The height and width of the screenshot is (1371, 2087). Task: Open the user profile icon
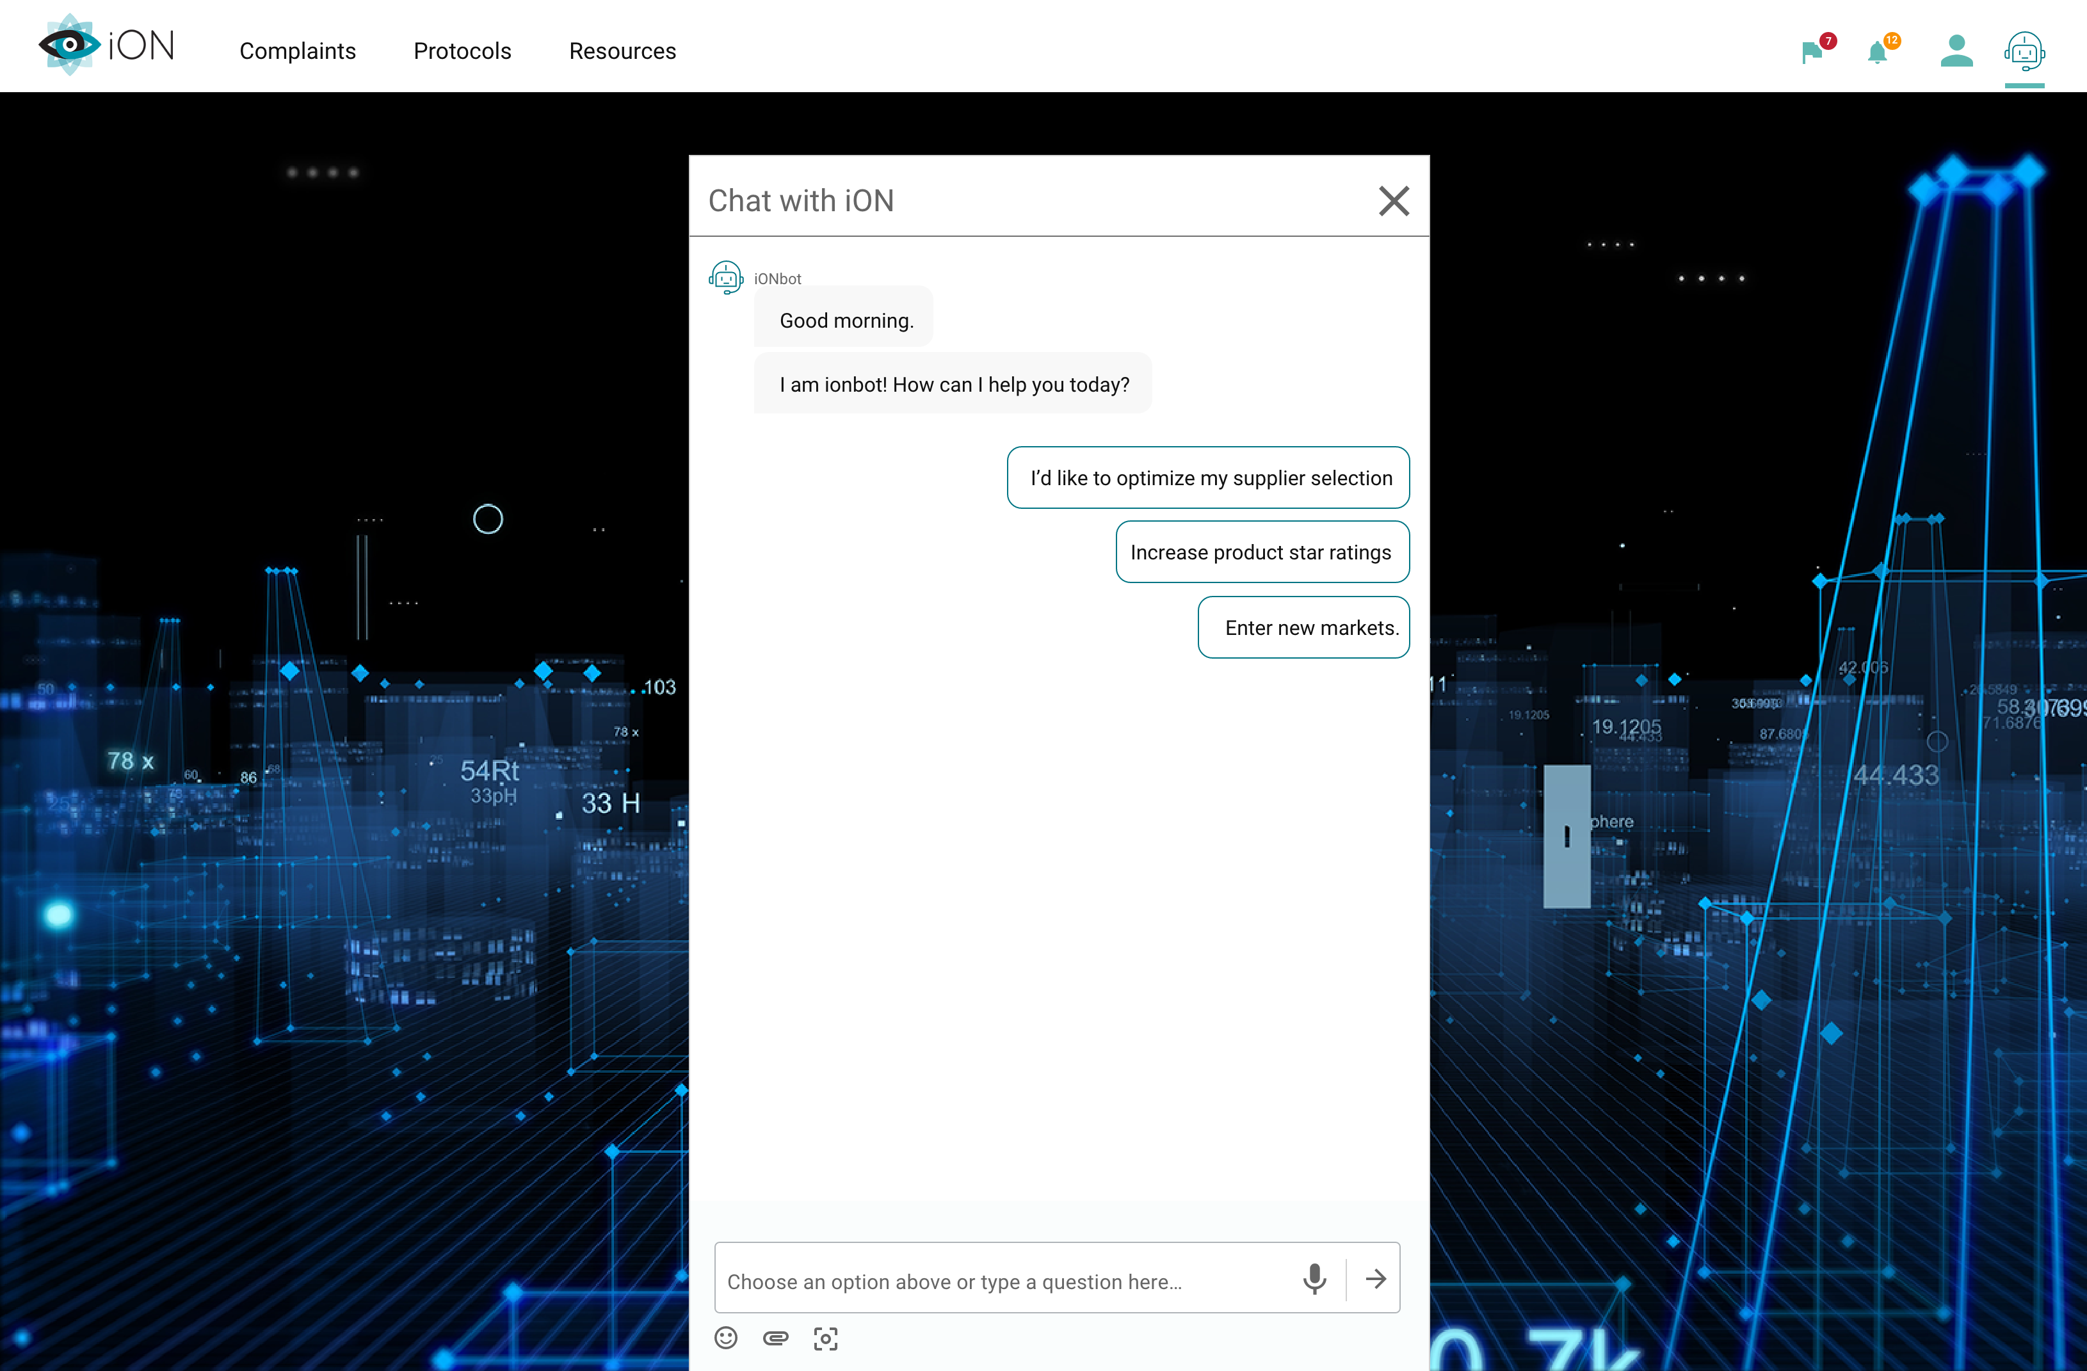click(1956, 51)
